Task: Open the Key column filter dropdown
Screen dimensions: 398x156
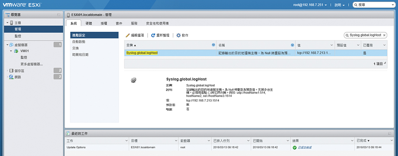Action: coord(213,45)
